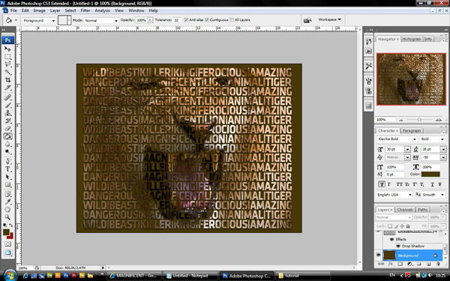The image size is (450, 281).
Task: Select the Horizontal Type tool
Action: 7,169
